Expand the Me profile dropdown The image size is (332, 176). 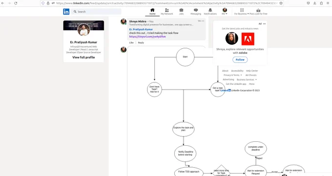225,12
